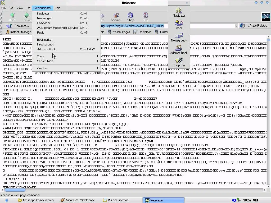
Task: Click the Apple start icon in taskbar
Action: click(7, 200)
